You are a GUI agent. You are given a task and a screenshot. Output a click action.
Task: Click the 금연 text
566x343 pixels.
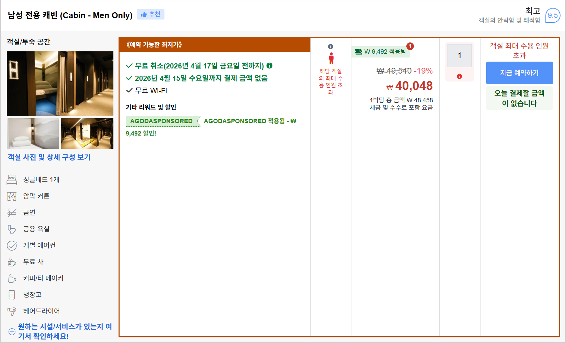29,213
